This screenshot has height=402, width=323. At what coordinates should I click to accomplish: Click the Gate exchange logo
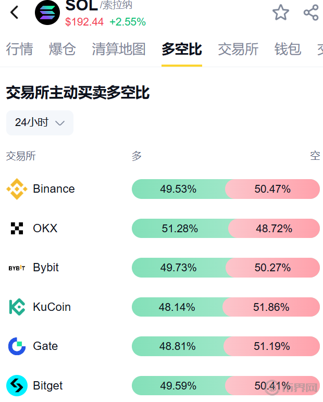(x=17, y=346)
